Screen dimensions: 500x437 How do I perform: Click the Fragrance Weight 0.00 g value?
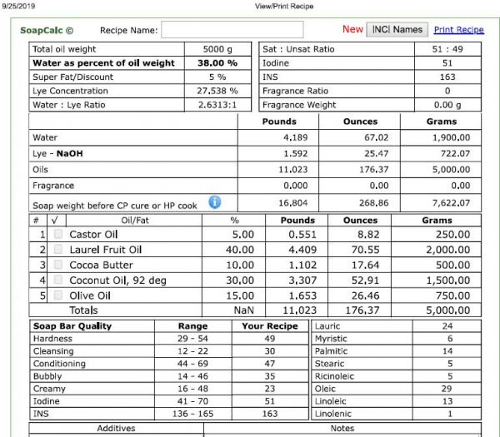pos(447,105)
